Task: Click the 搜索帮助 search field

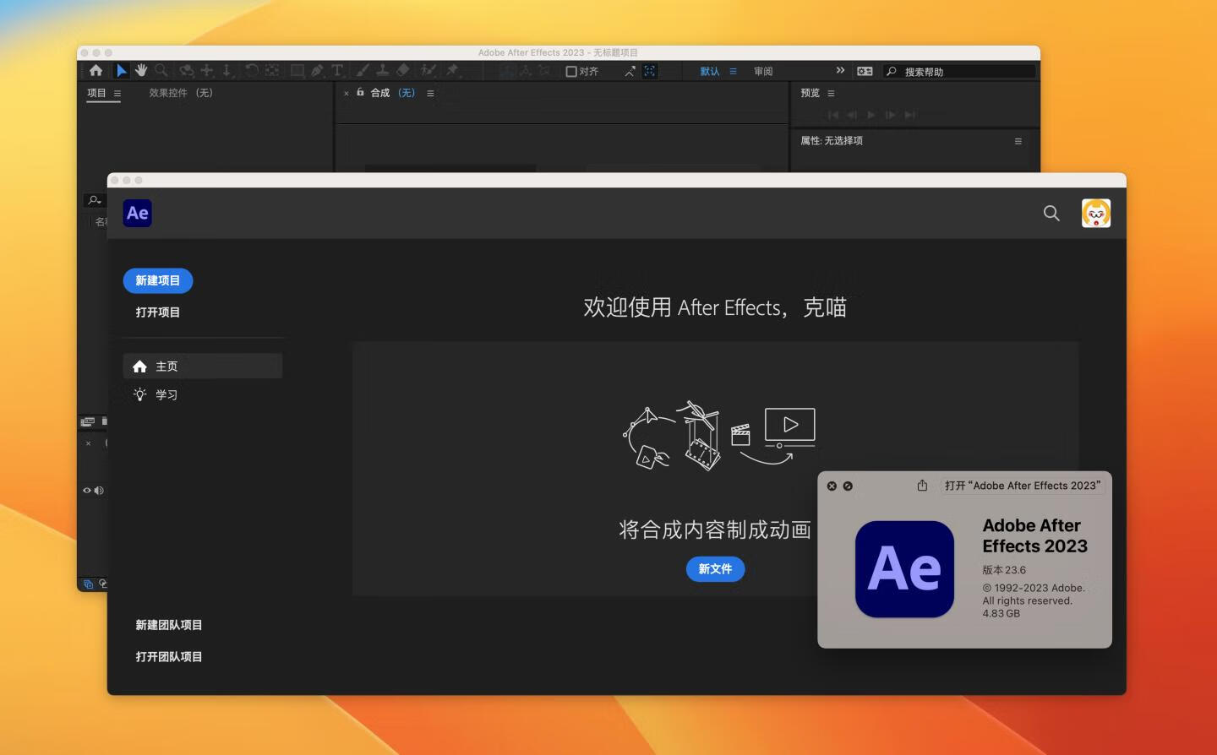Action: point(959,72)
